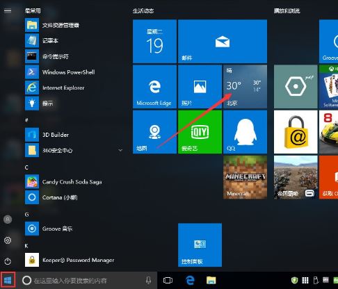The height and width of the screenshot is (289, 338).
Task: Open File Explorer from the taskbar
Action: coord(211,281)
